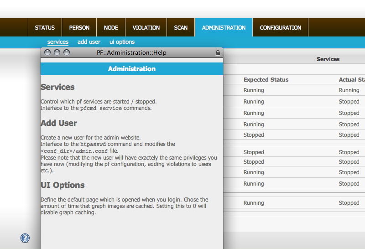
Task: Click the lock icon in help window title bar
Action: coord(218,53)
